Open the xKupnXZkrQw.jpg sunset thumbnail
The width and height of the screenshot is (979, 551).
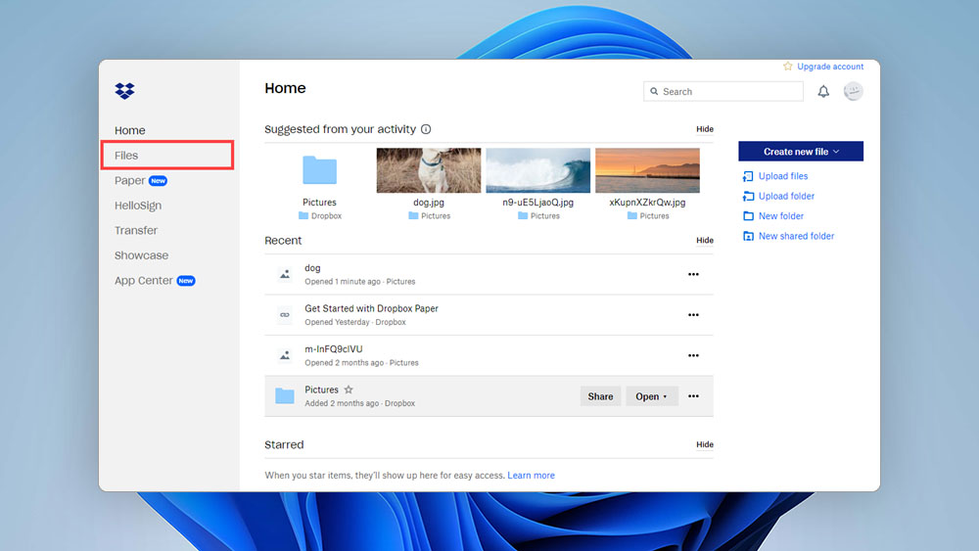click(x=647, y=169)
